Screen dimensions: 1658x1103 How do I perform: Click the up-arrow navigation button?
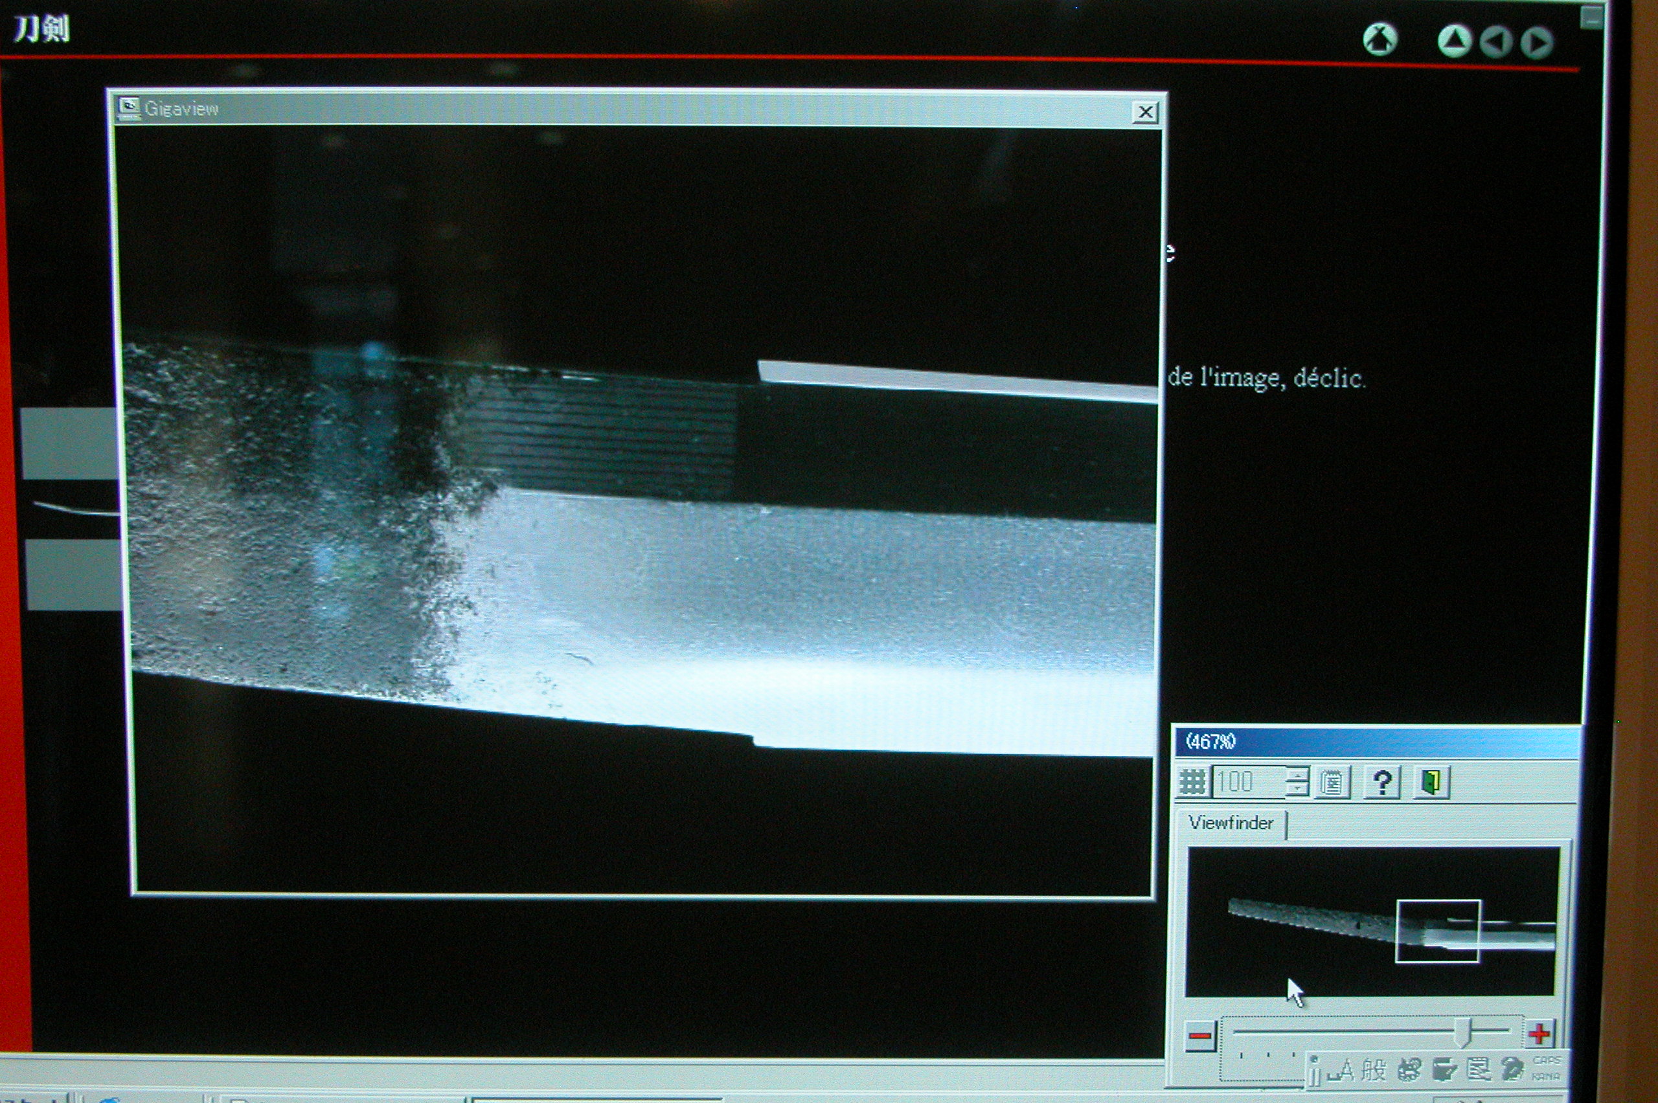coord(1454,41)
